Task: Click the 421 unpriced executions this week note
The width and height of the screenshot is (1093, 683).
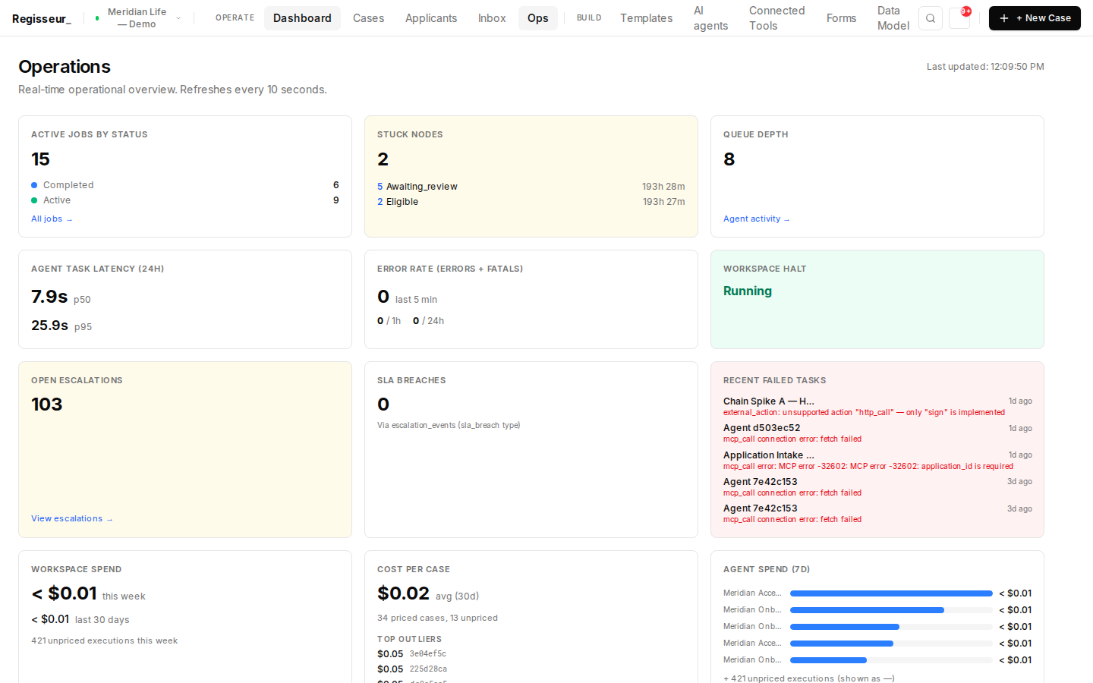Action: point(105,641)
